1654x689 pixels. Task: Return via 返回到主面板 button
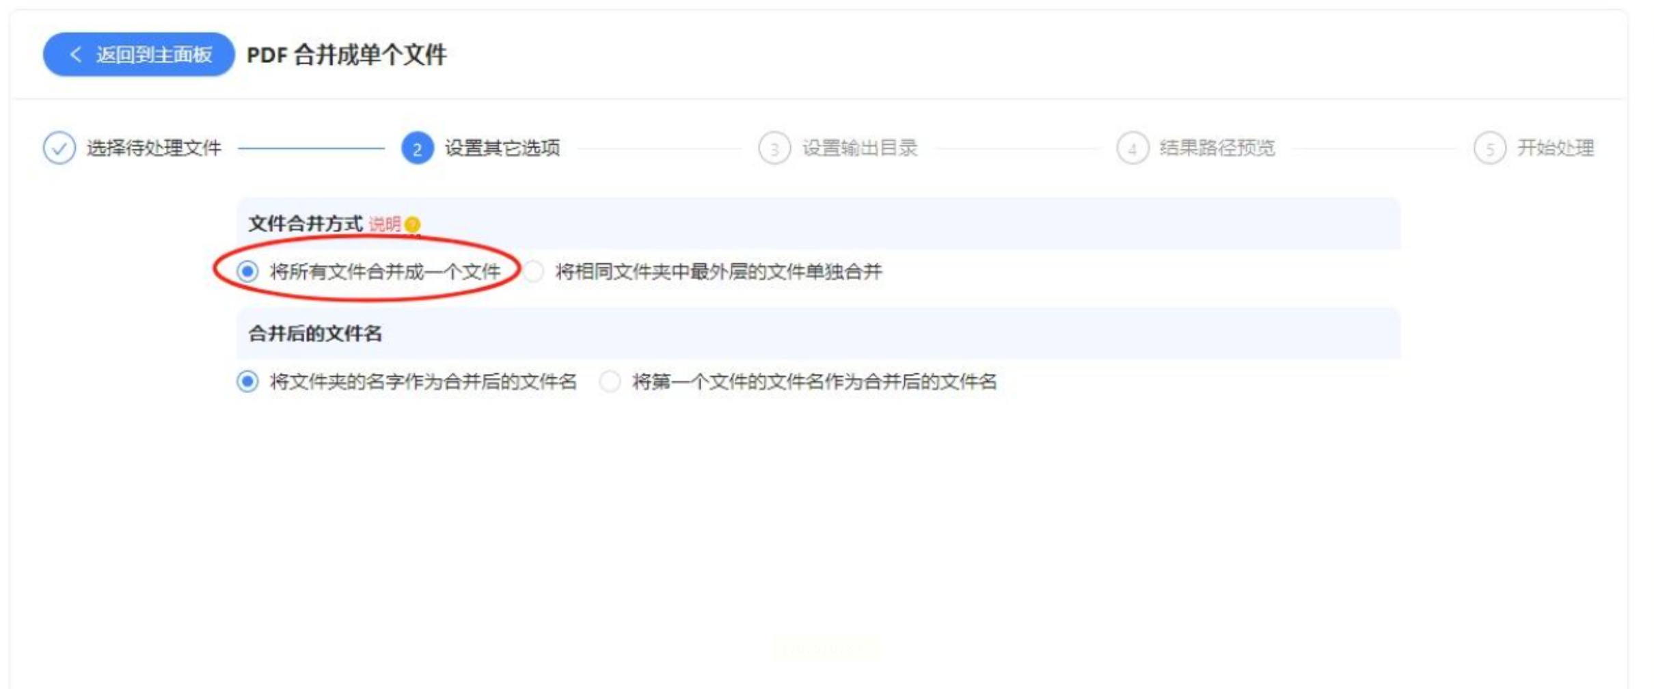(139, 55)
